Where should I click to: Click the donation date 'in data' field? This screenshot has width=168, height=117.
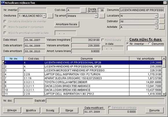(x=113, y=48)
